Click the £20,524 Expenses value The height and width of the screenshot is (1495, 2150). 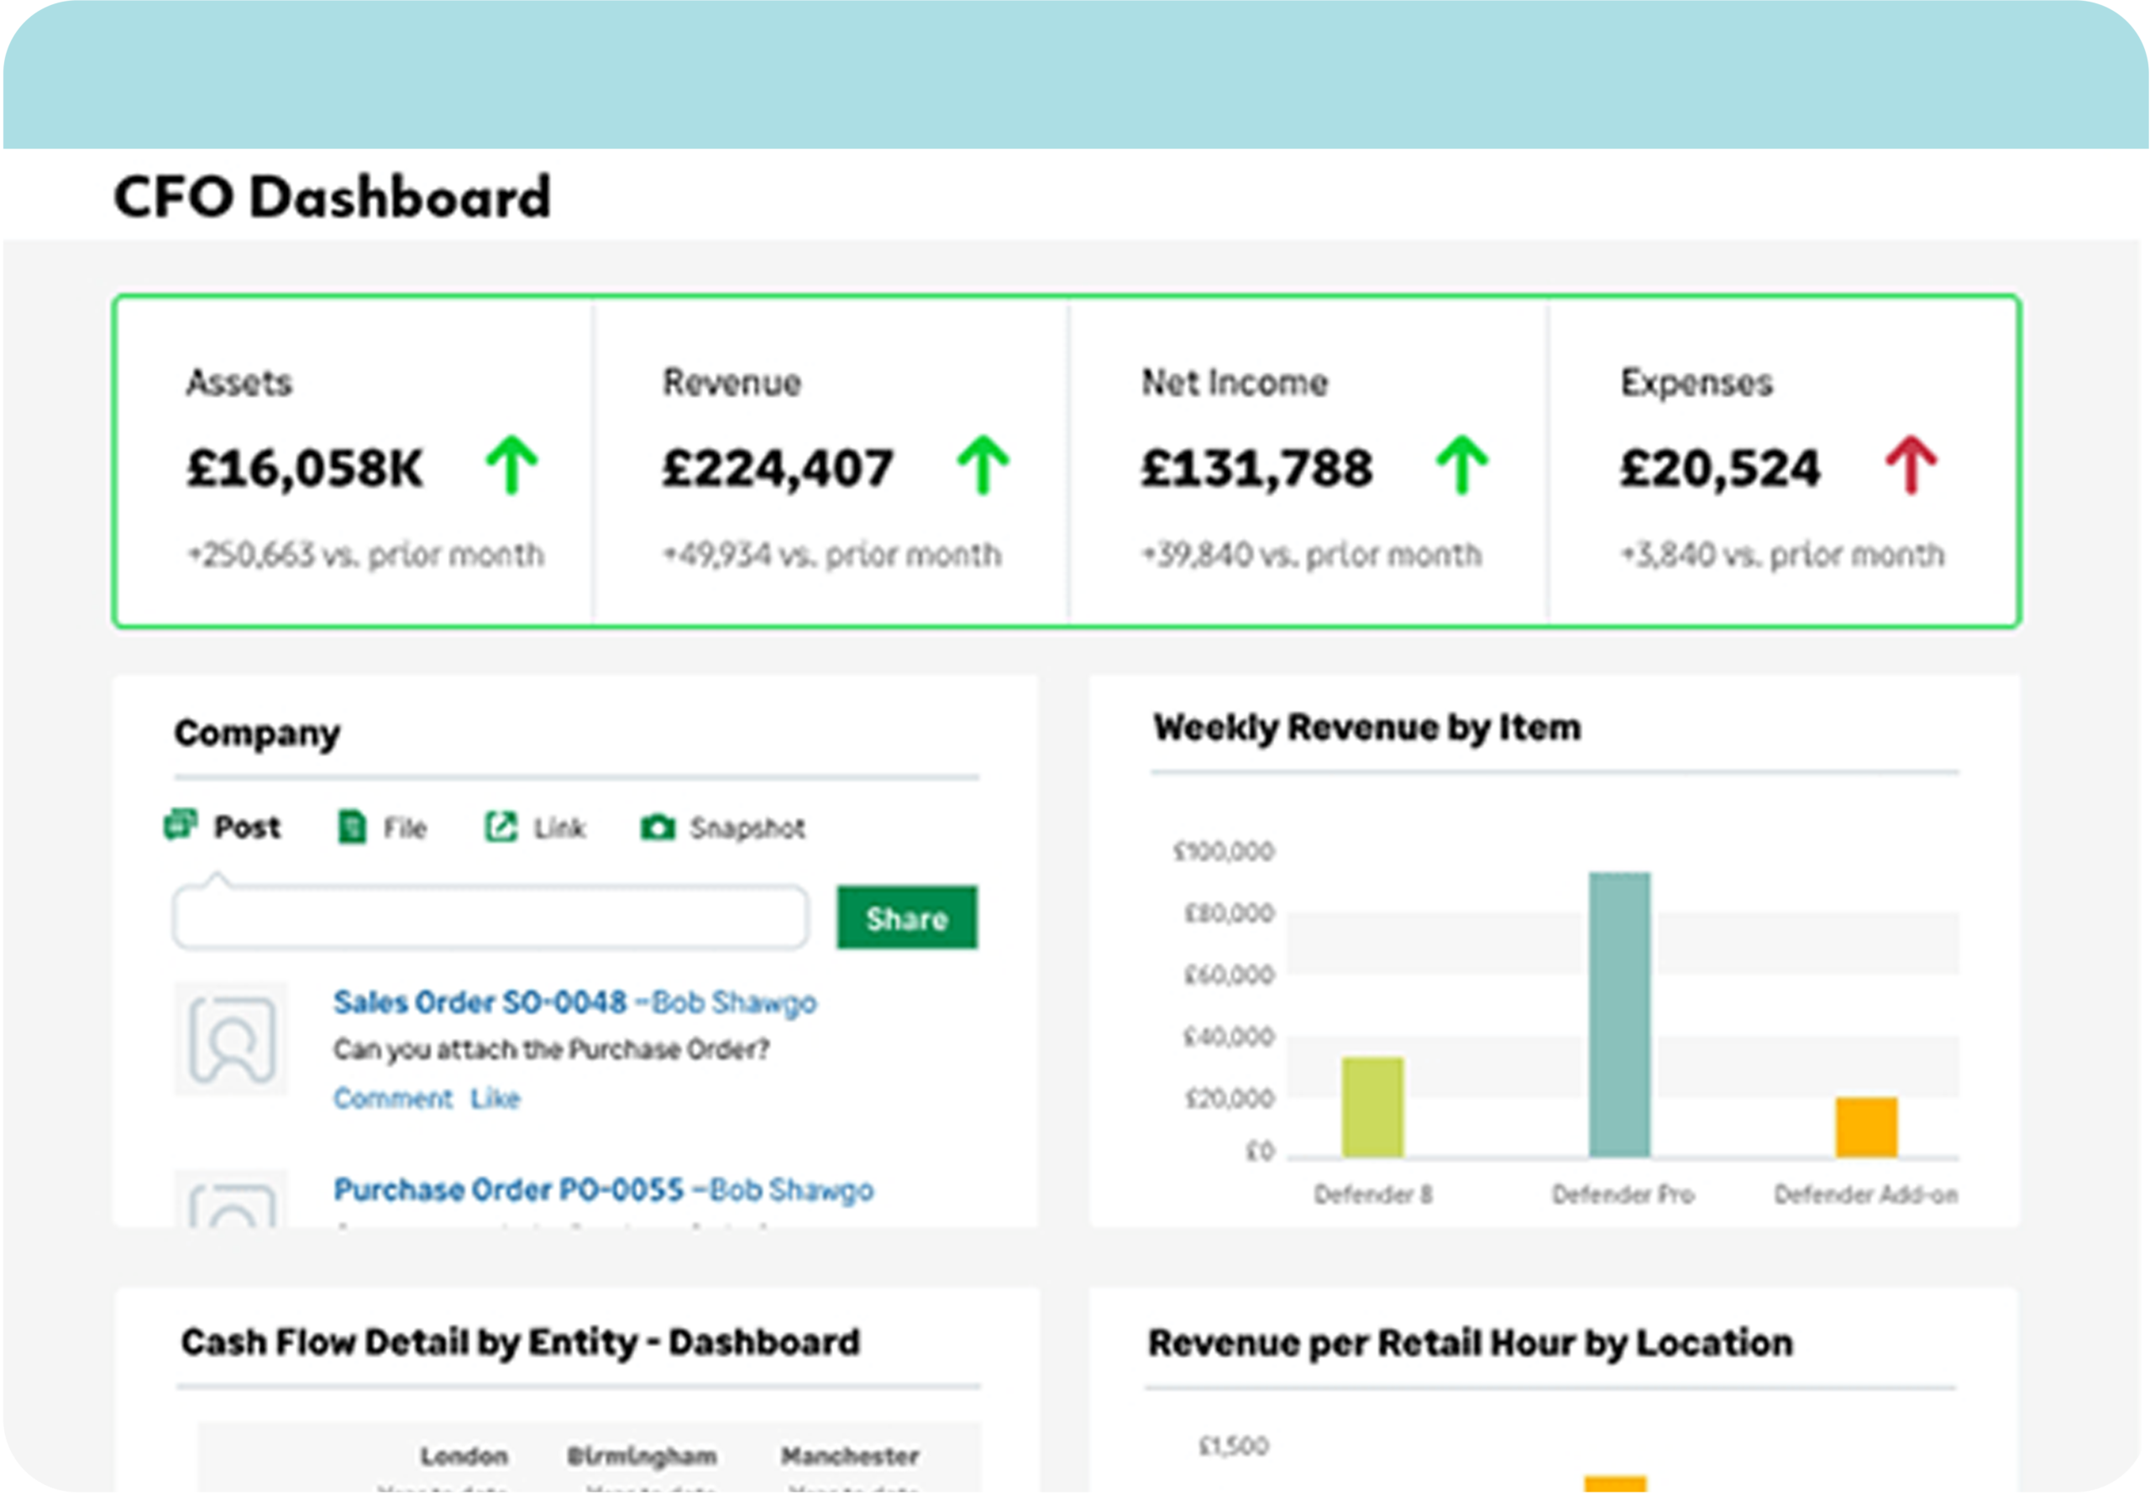1720,468
